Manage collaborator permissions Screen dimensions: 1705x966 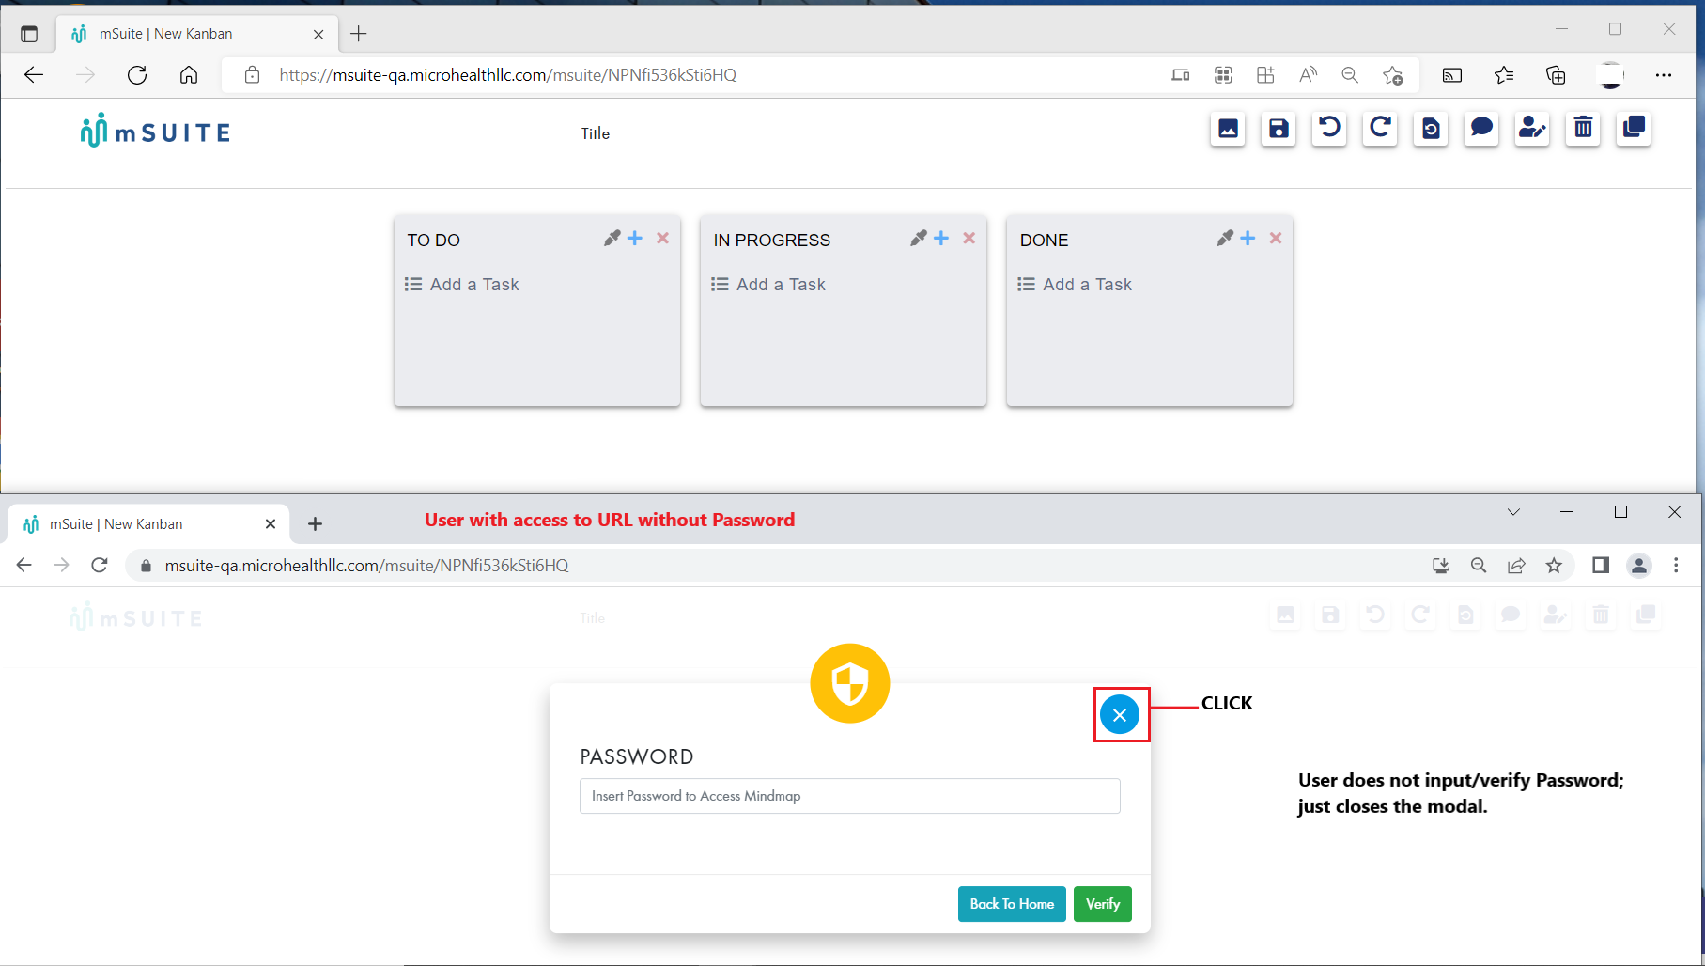point(1532,129)
